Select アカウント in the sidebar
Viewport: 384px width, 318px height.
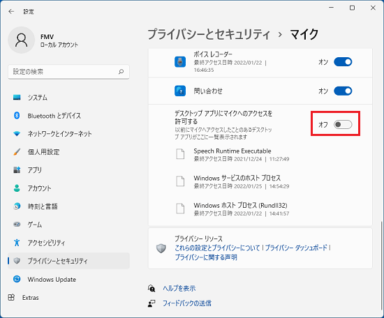68,188
